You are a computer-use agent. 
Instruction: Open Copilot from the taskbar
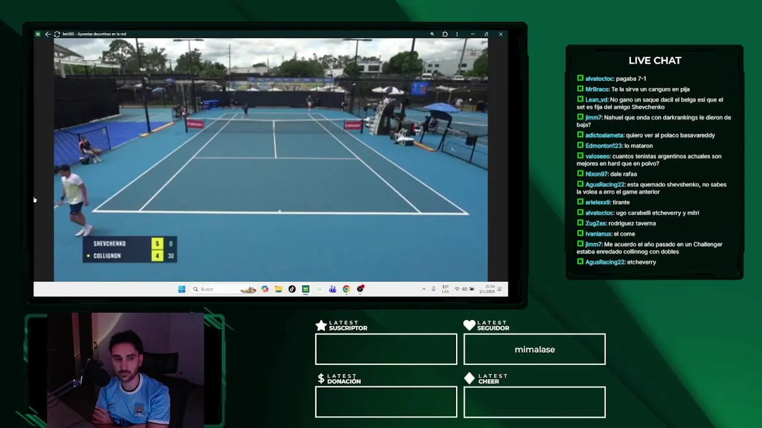pyautogui.click(x=265, y=289)
